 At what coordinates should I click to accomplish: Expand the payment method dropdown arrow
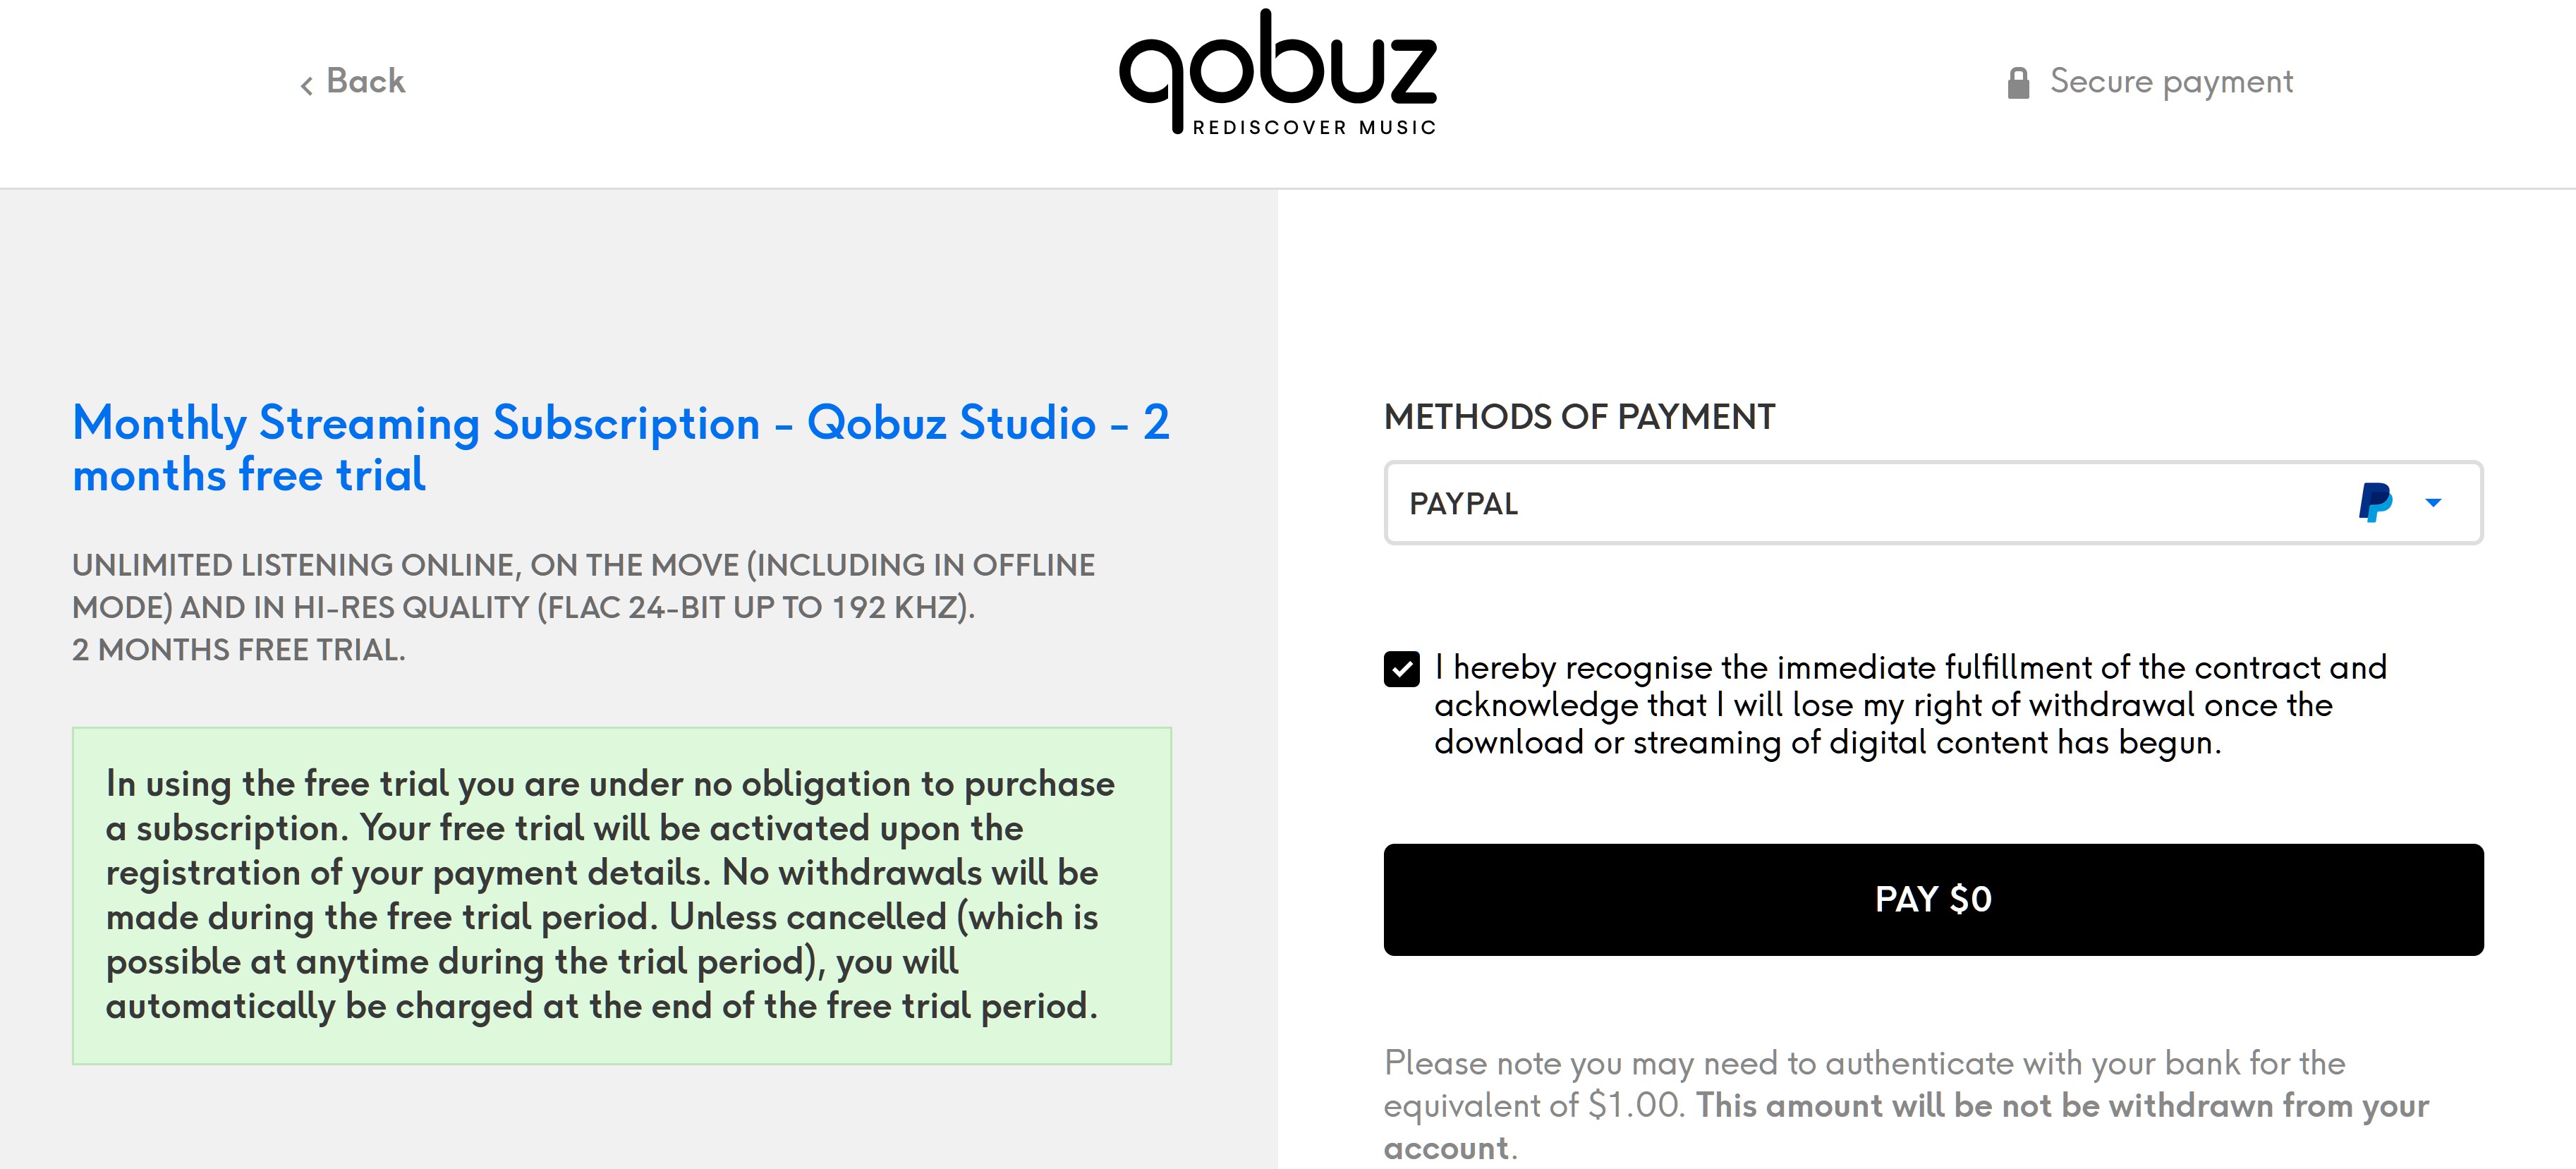(x=2434, y=502)
